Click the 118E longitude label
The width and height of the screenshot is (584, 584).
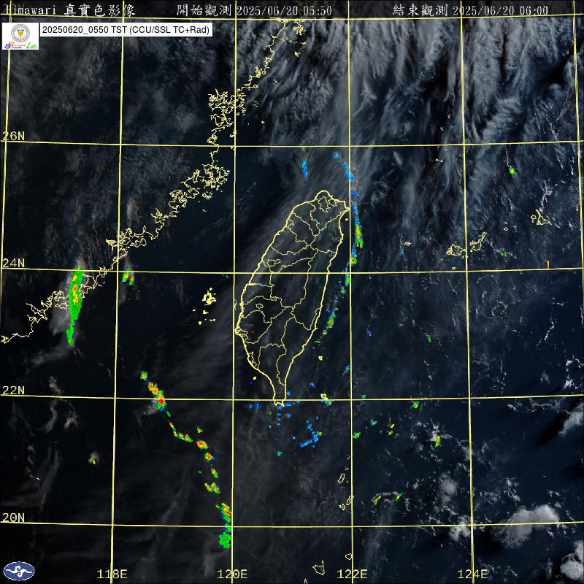(112, 574)
